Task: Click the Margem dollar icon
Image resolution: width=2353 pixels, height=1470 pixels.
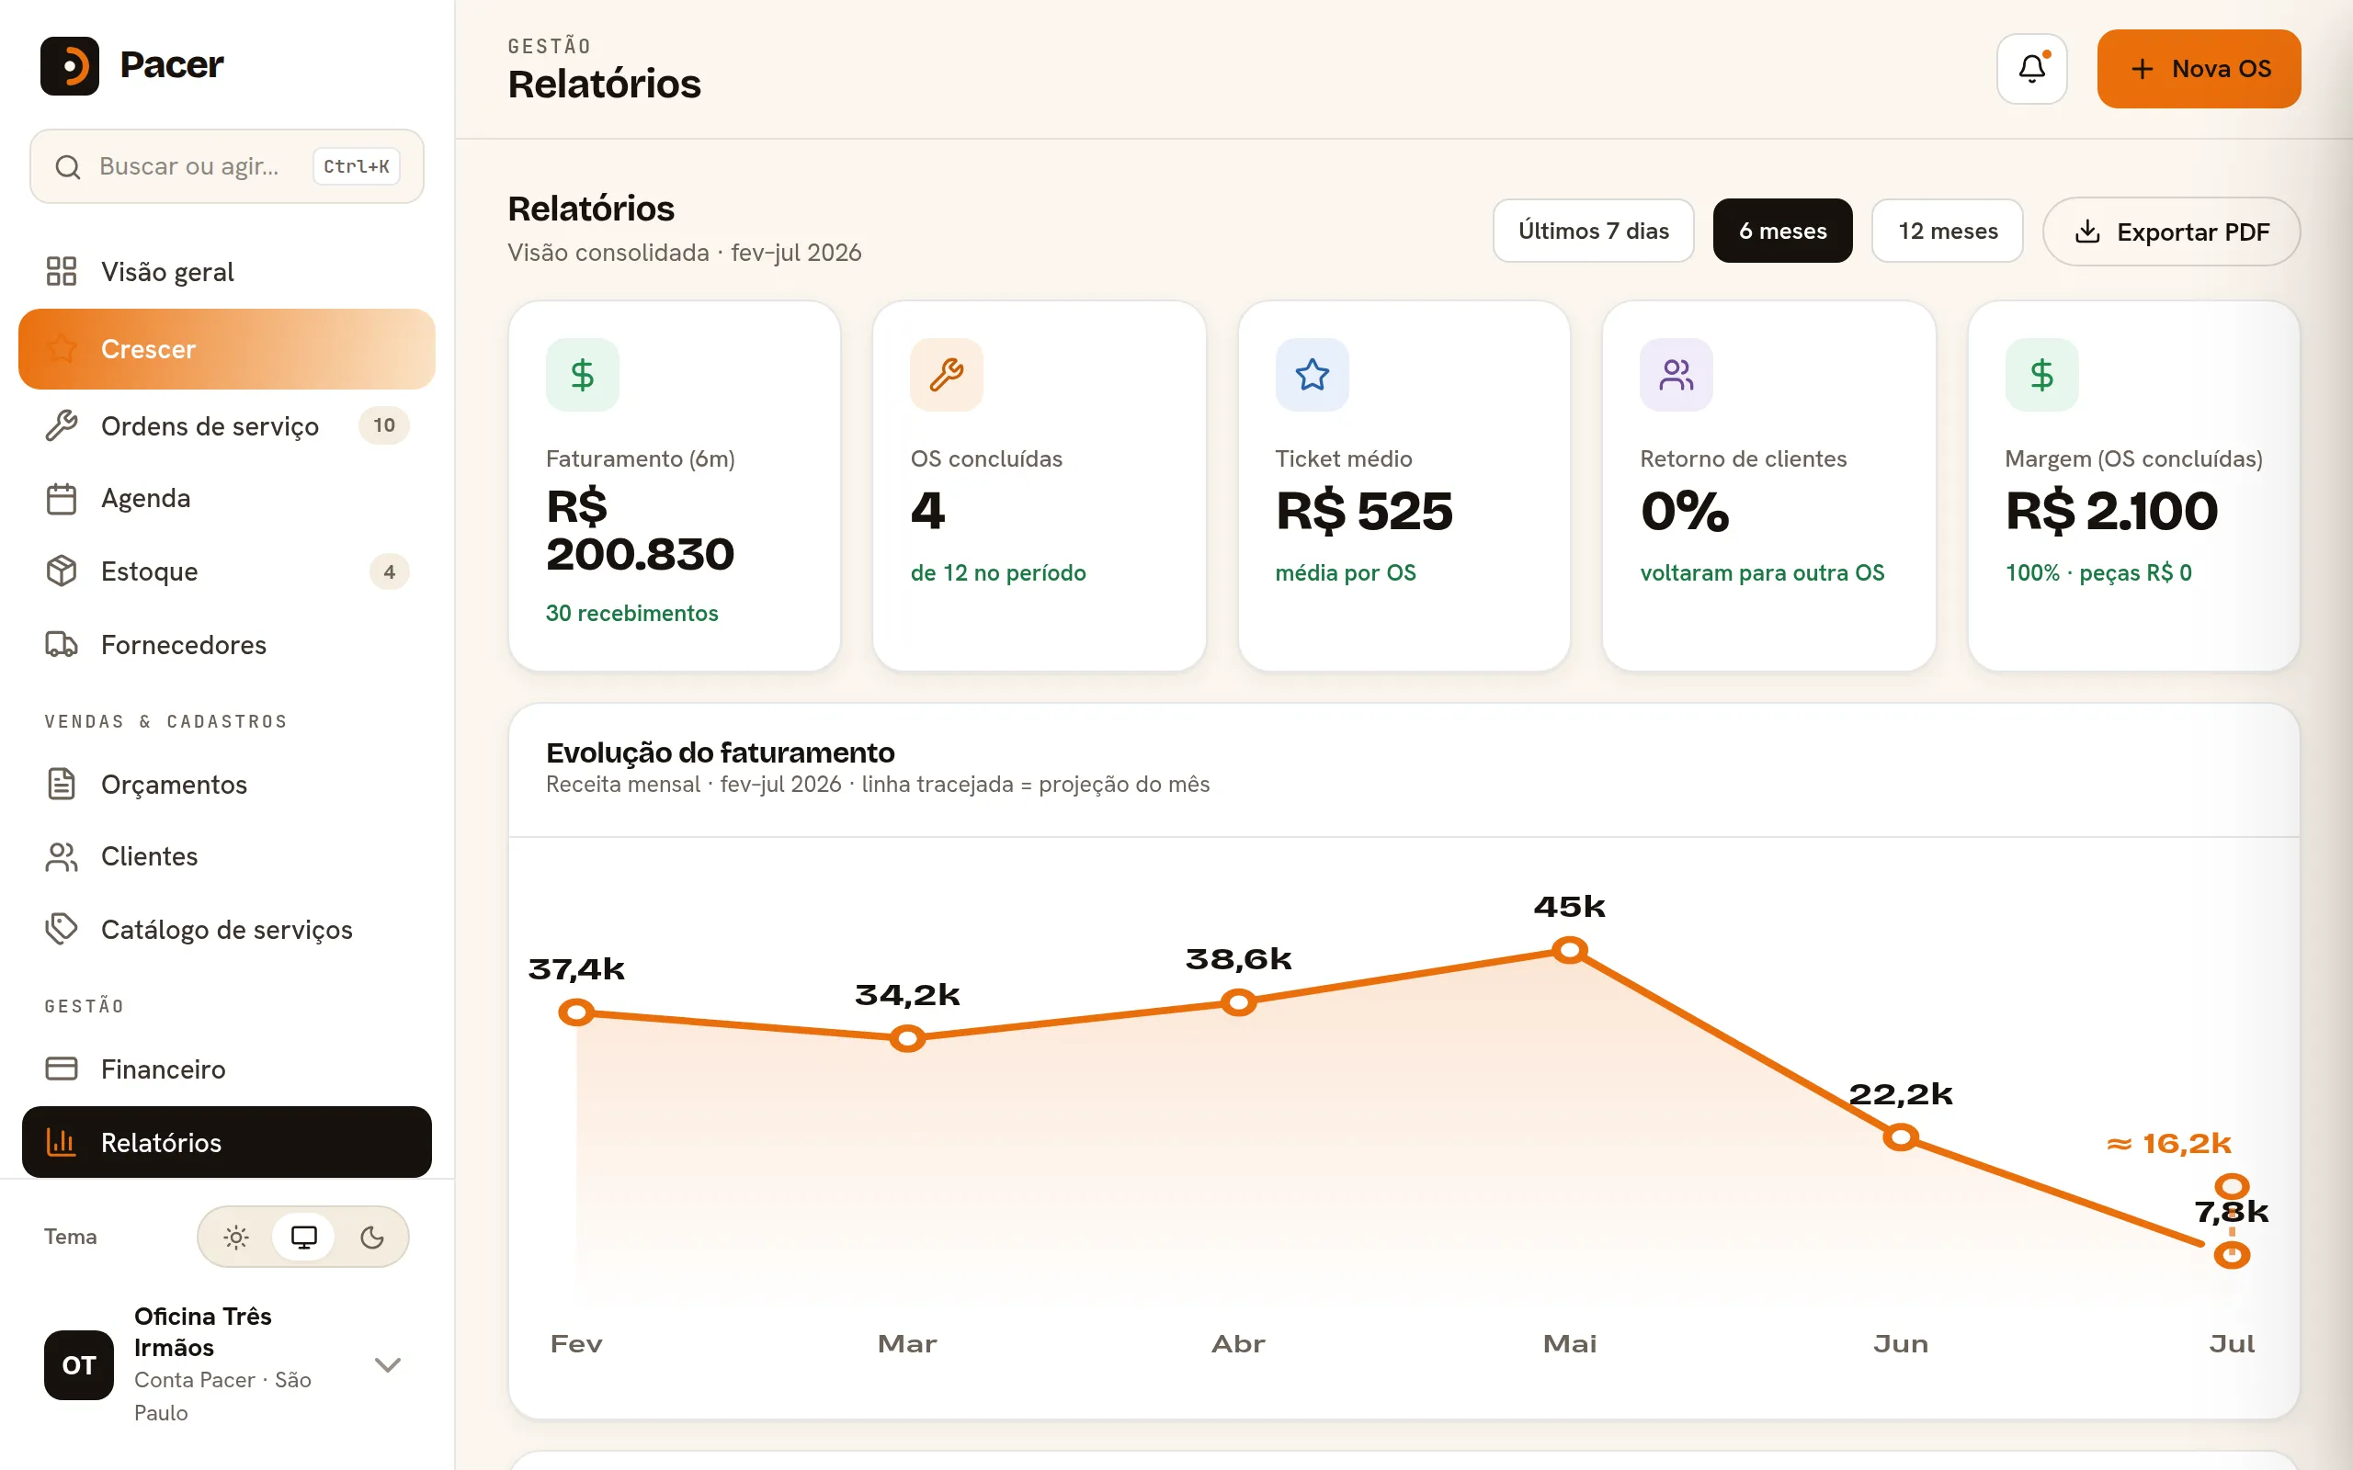Action: tap(2041, 374)
